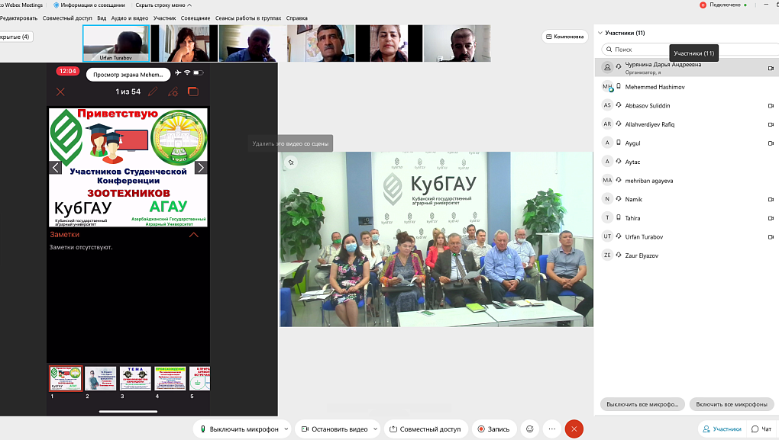Click Aytac's audio headset icon

point(619,162)
